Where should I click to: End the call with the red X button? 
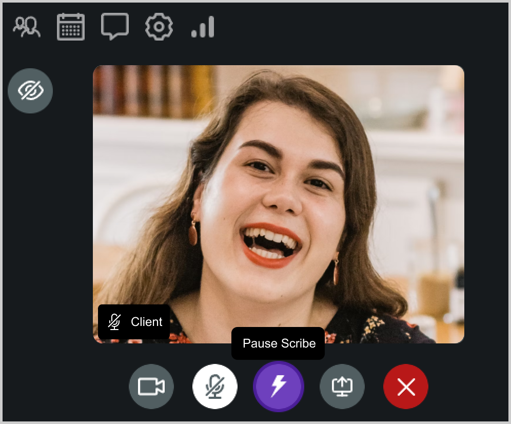coord(405,387)
